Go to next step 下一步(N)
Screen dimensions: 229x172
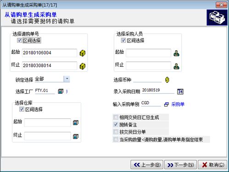180,165
